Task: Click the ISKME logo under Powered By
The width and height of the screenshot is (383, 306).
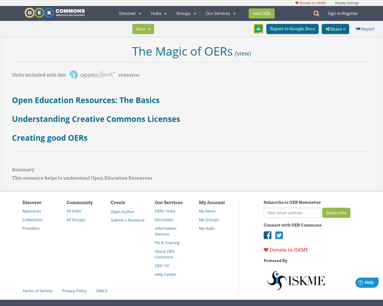Action: point(296,280)
